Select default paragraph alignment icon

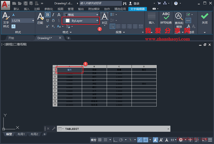tap(112, 26)
